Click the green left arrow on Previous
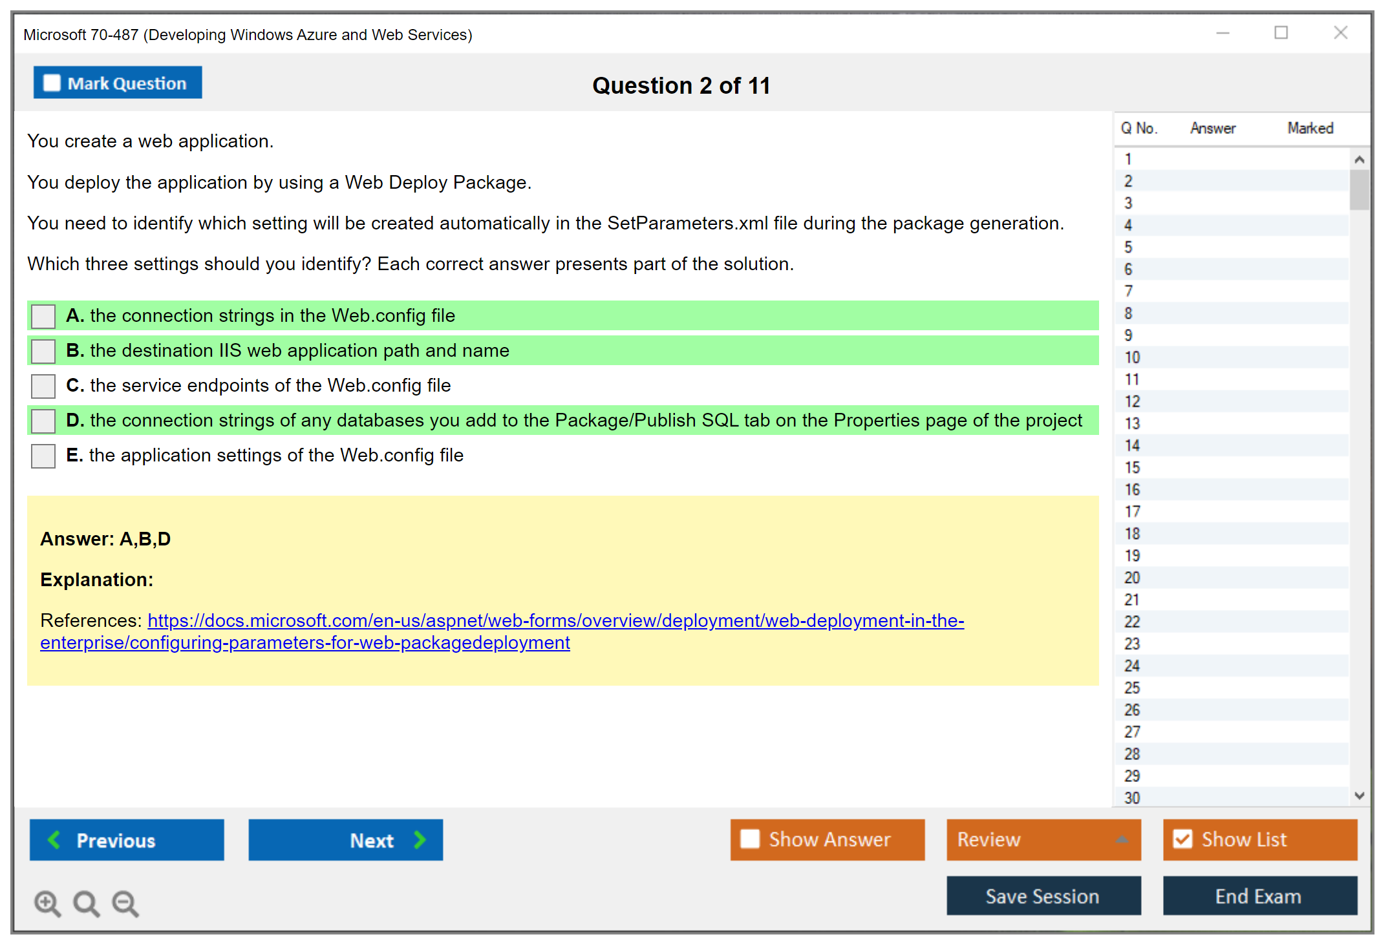1390x950 pixels. click(54, 839)
